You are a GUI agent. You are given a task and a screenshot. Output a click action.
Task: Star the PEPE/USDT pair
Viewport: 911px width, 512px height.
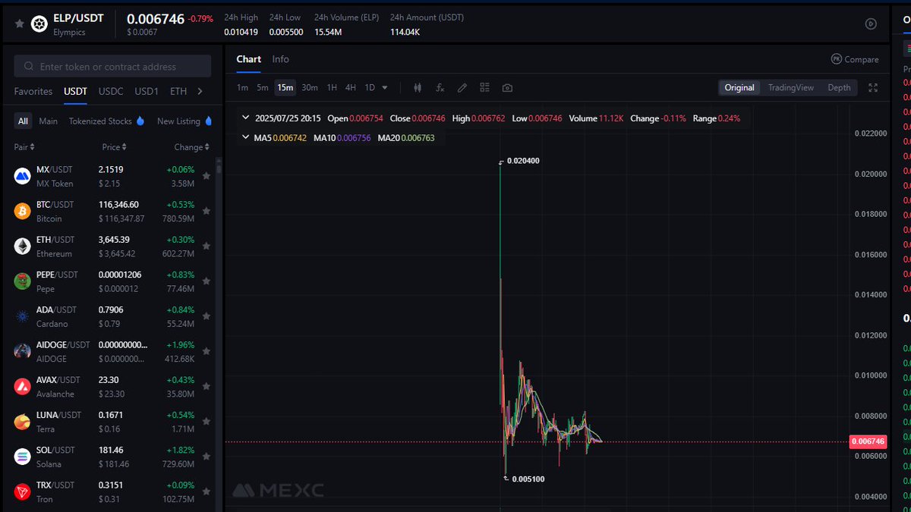[x=206, y=281]
